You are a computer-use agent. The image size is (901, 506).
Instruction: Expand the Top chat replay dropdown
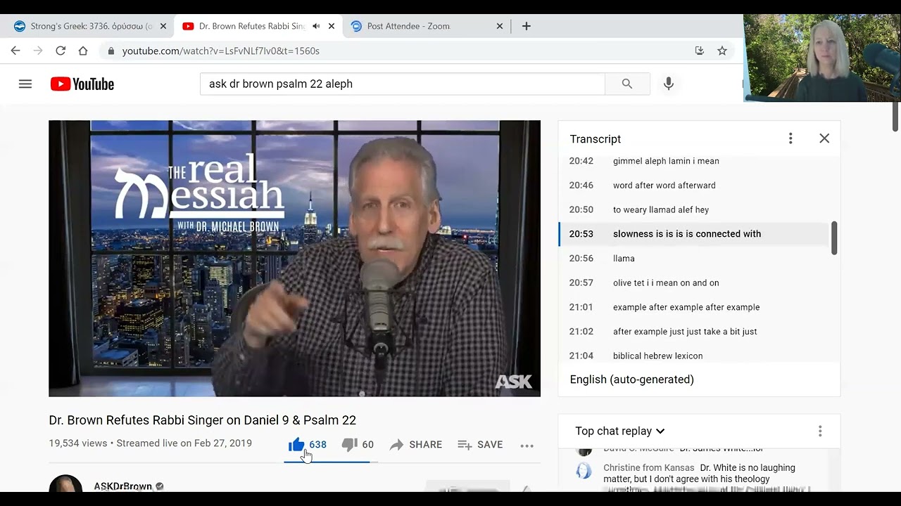tap(620, 431)
